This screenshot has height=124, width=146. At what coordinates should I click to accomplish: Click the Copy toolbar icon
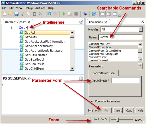(28, 14)
